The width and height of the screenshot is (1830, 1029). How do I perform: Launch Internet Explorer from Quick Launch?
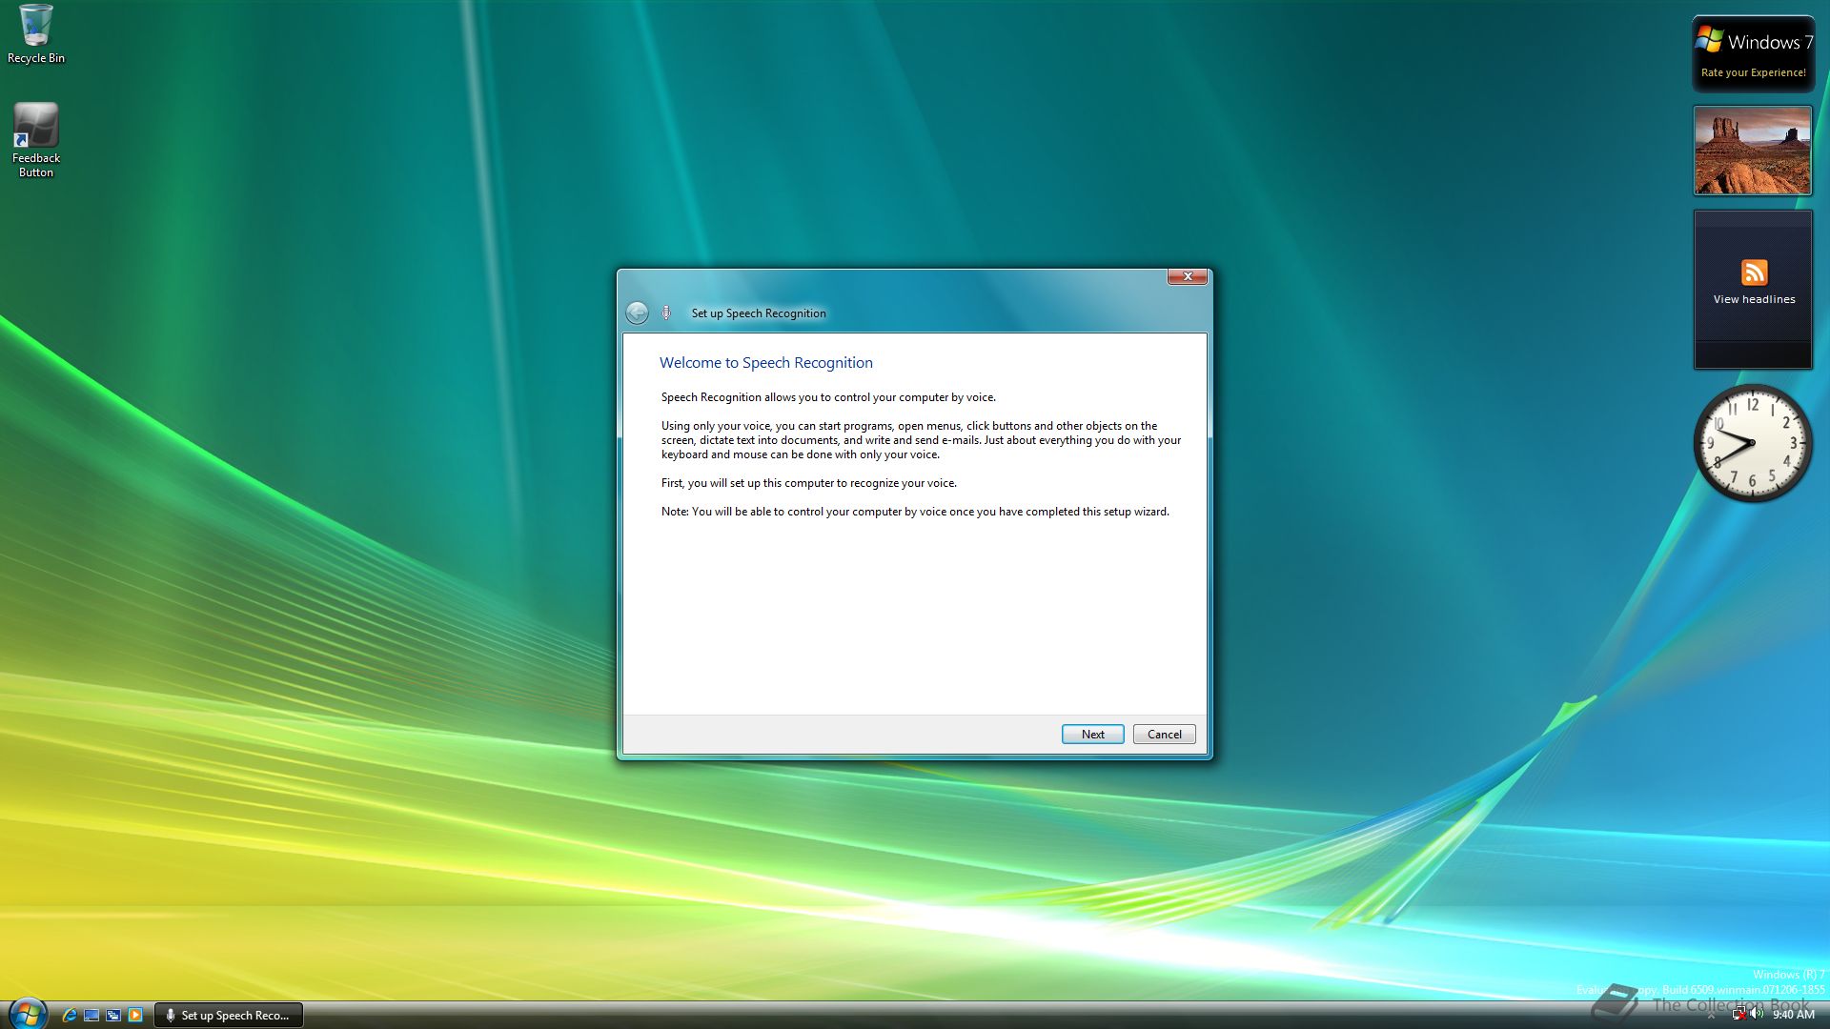[70, 1015]
